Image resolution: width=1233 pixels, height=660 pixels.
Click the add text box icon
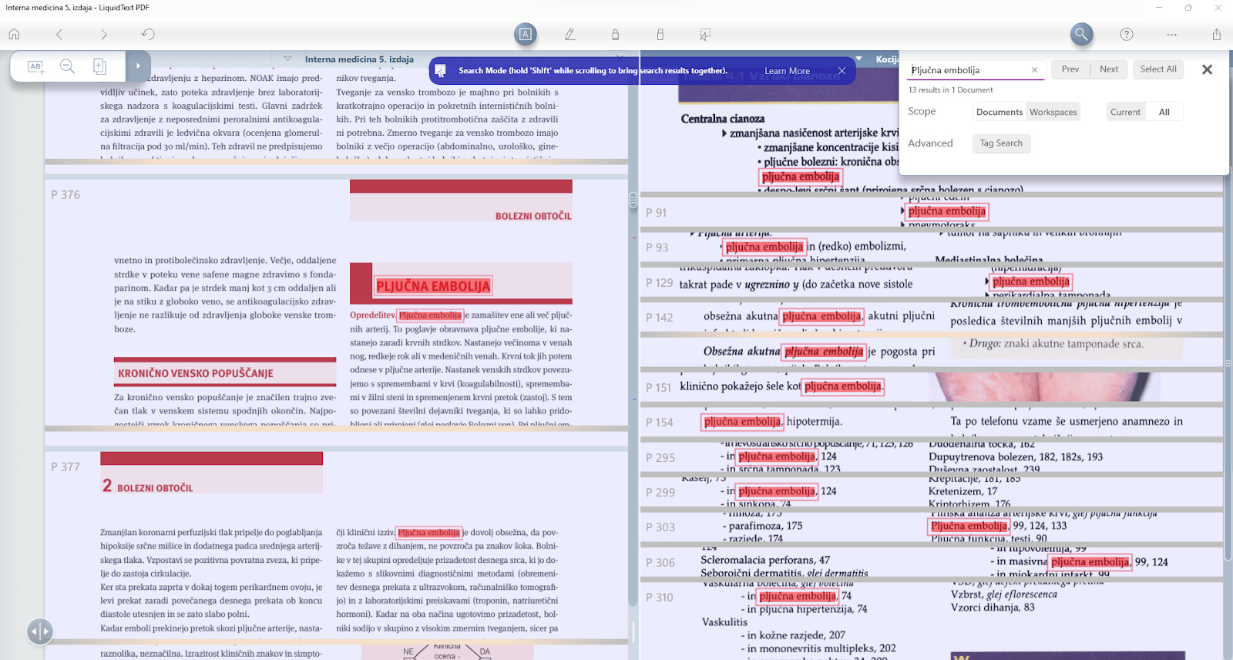pyautogui.click(x=35, y=66)
